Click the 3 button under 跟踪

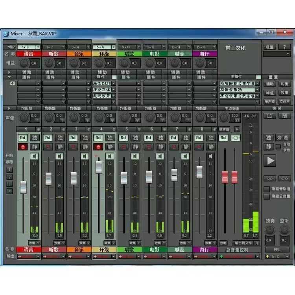(9, 184)
